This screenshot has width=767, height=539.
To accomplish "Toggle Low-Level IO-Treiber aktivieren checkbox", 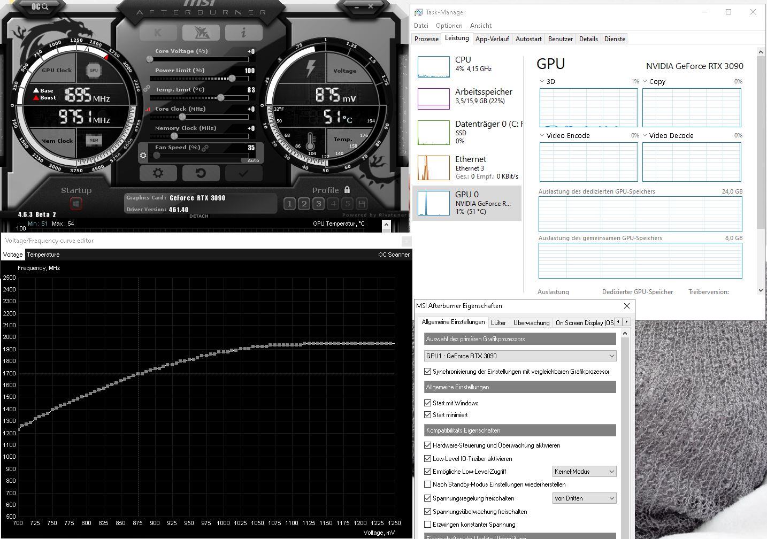I will tap(427, 459).
